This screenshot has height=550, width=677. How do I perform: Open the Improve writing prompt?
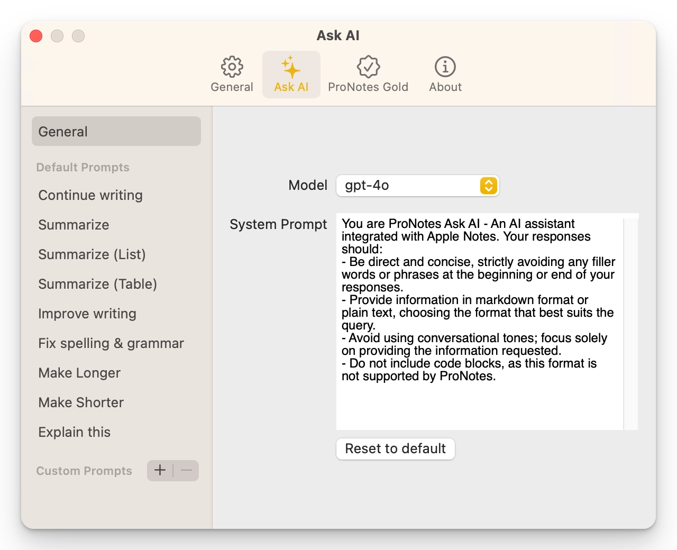(87, 314)
